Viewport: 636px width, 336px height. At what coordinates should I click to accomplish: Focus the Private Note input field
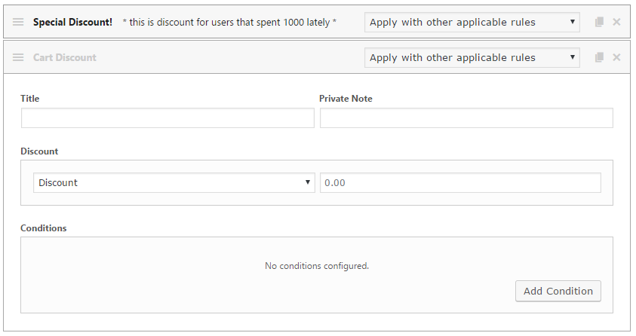(x=466, y=118)
